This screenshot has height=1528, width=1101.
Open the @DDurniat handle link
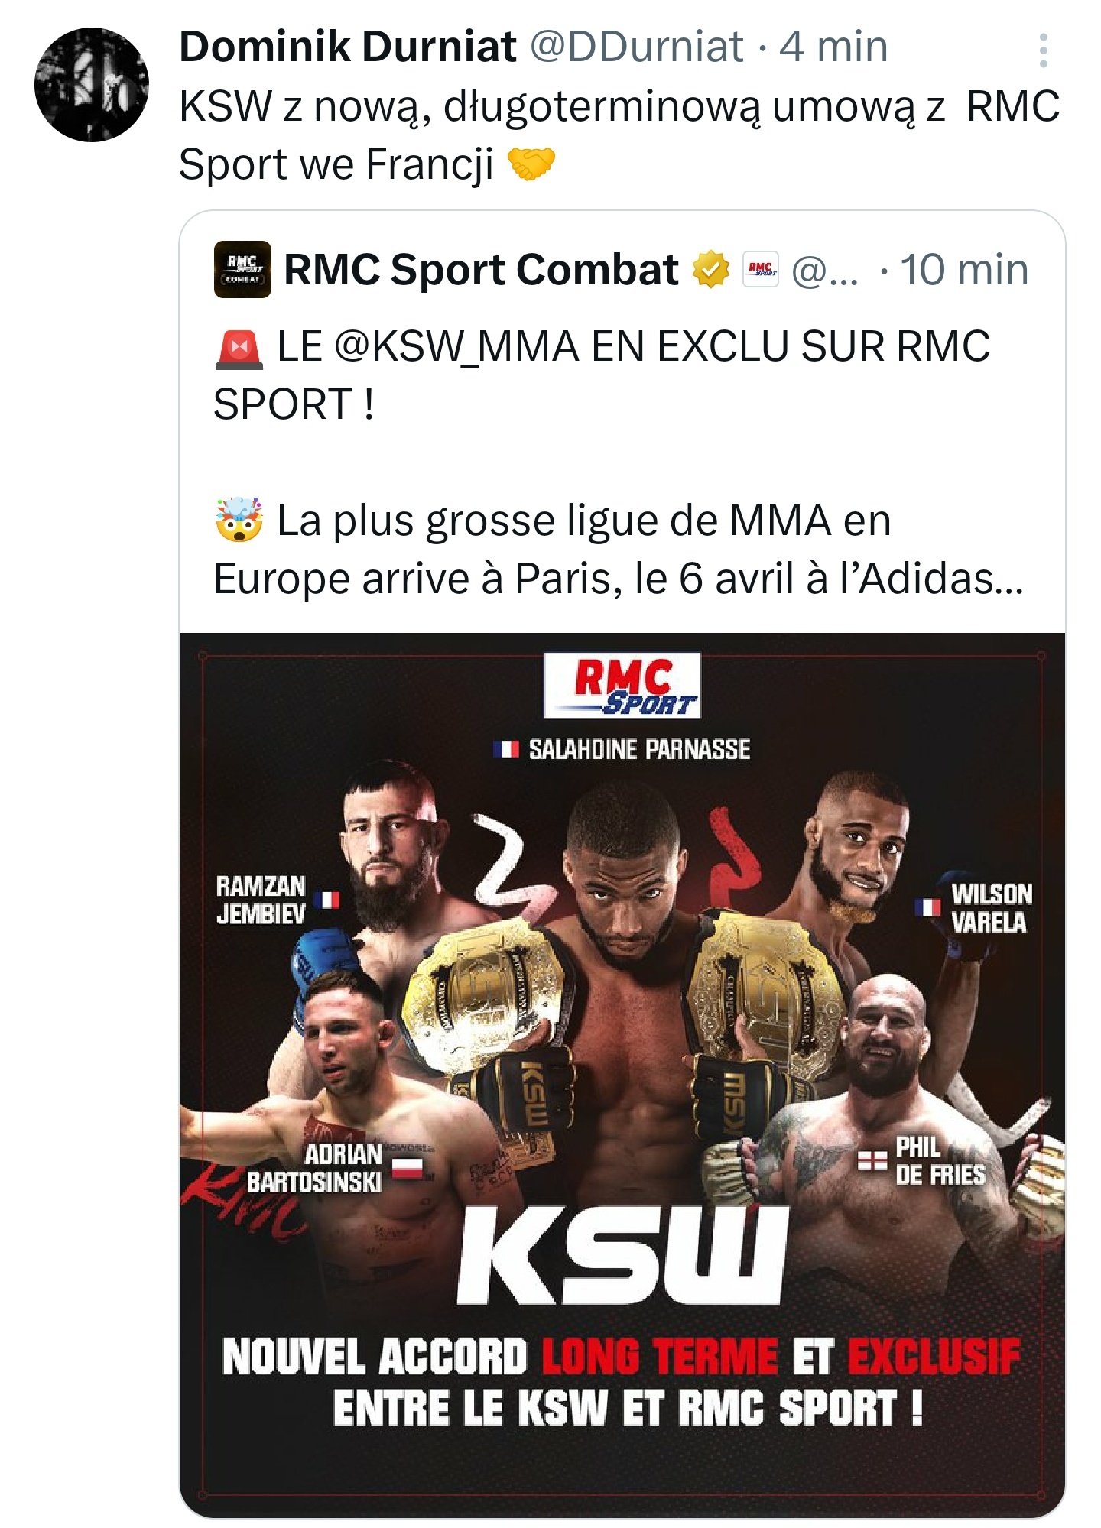coord(636,47)
